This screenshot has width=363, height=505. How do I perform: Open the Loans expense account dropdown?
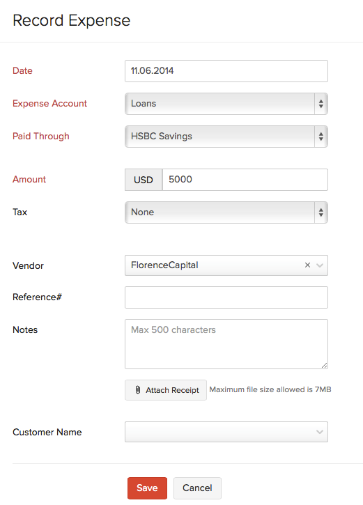[226, 104]
